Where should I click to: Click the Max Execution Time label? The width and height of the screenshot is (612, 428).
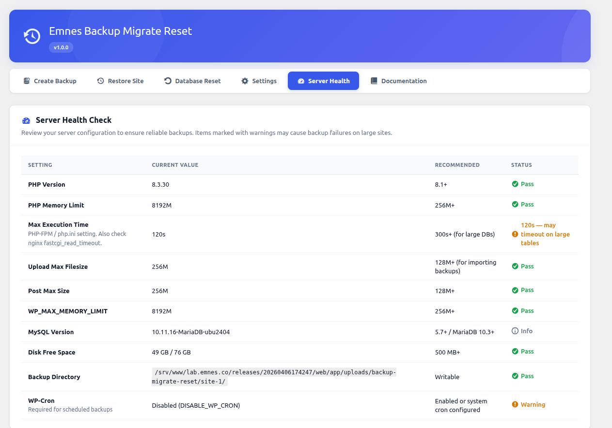(x=58, y=224)
